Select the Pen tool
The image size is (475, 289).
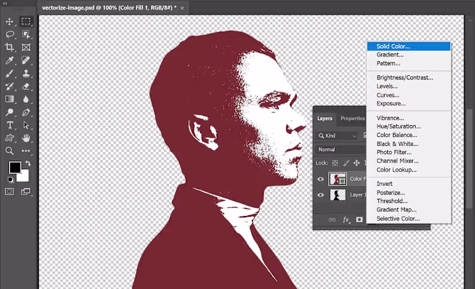pos(26,112)
